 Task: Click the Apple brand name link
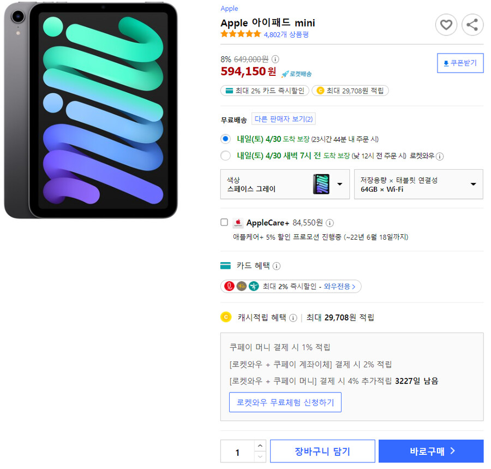tap(229, 8)
